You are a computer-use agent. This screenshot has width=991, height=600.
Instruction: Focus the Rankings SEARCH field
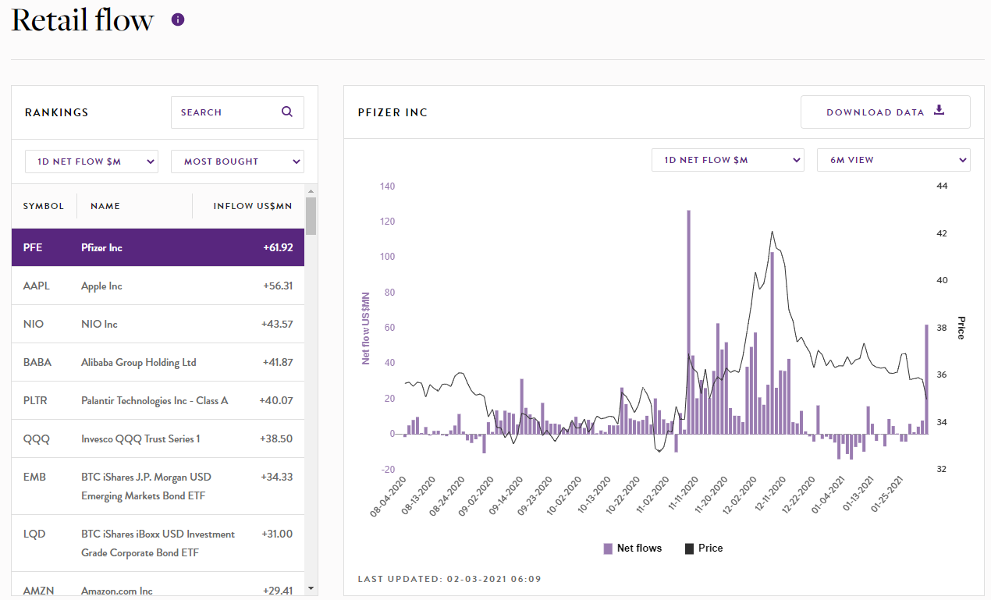point(237,112)
